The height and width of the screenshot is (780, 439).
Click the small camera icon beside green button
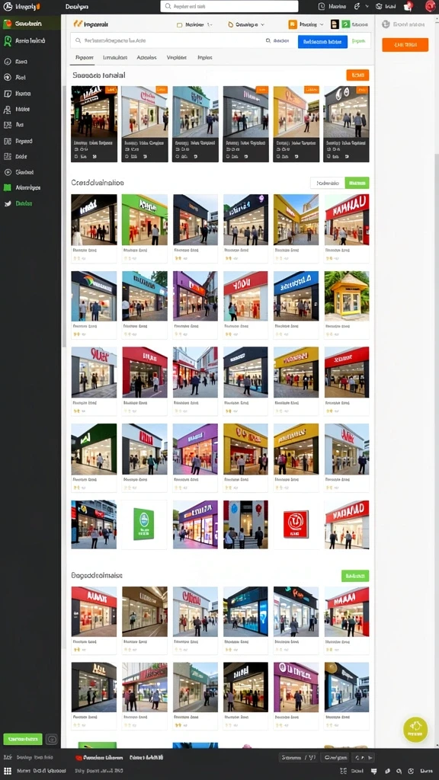[x=52, y=739]
